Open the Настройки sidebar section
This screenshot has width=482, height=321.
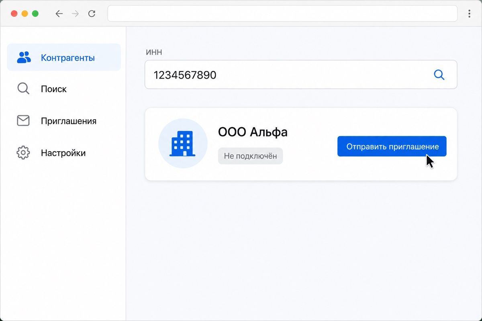64,153
